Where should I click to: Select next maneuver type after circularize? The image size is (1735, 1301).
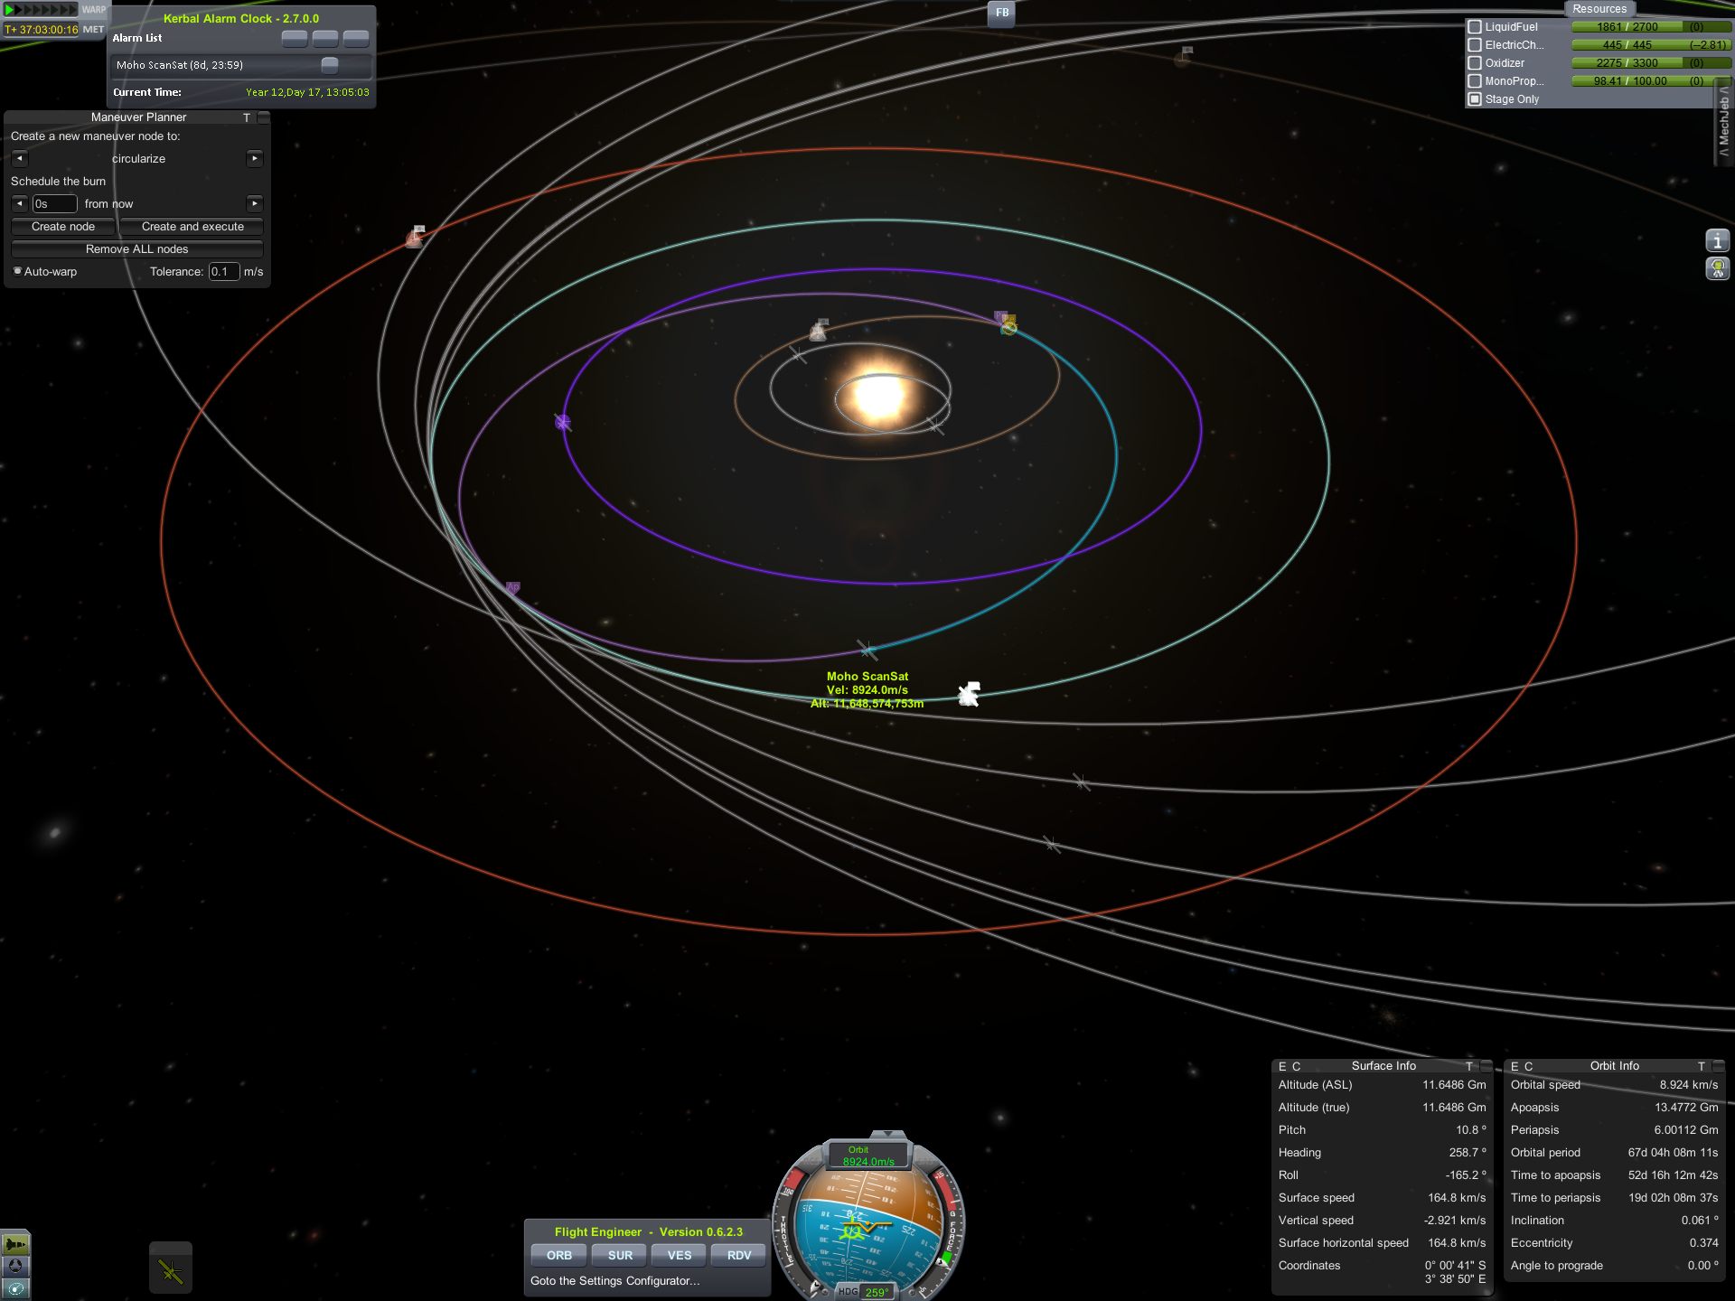tap(255, 159)
